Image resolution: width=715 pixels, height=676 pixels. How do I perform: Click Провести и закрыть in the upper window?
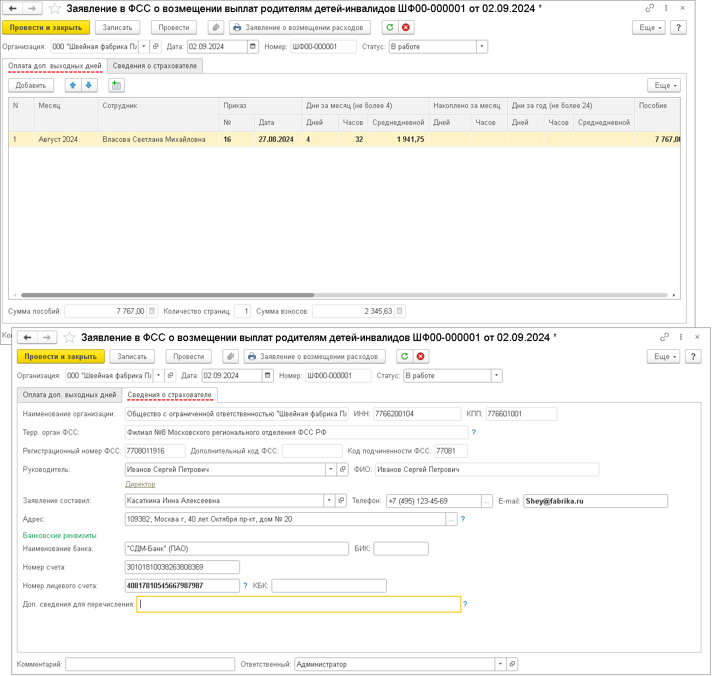pos(46,27)
